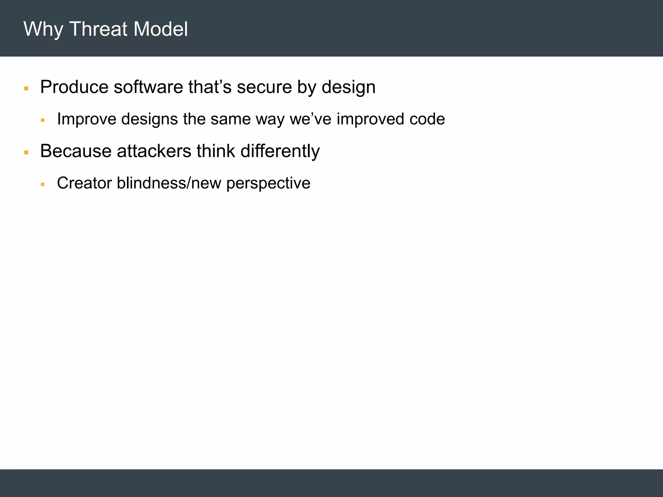Select the 'Improve designs the same way' sub-bullet text
The width and height of the screenshot is (663, 497).
coord(251,119)
